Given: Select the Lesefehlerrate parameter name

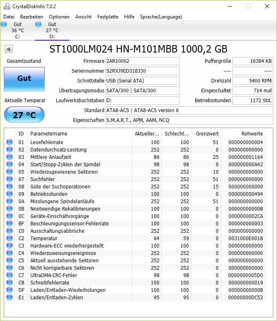Looking at the screenshot, I should 47,142.
